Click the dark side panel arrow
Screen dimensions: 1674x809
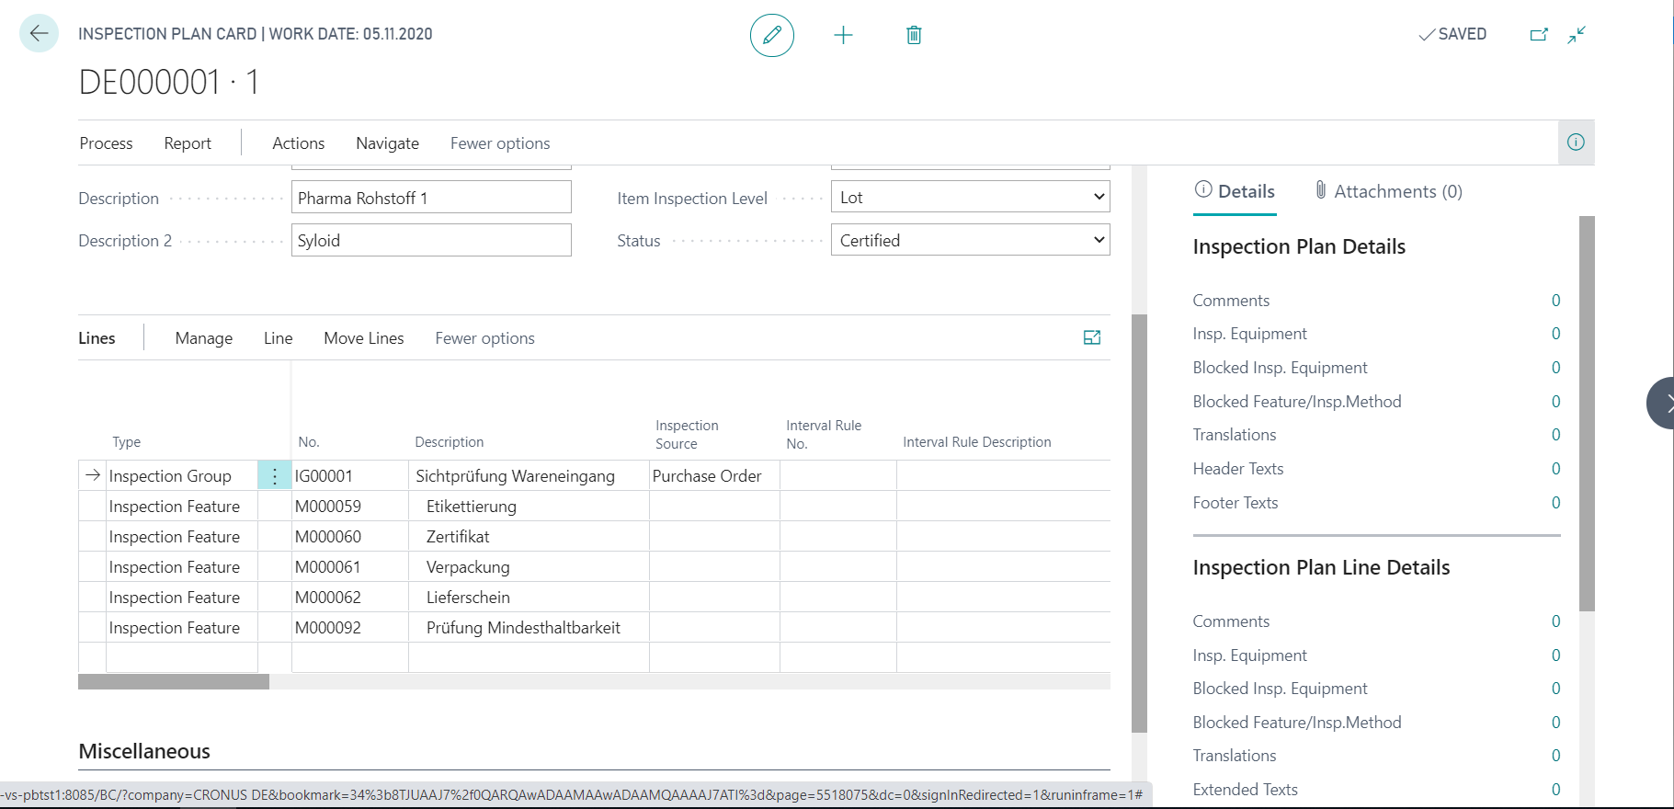[x=1661, y=403]
